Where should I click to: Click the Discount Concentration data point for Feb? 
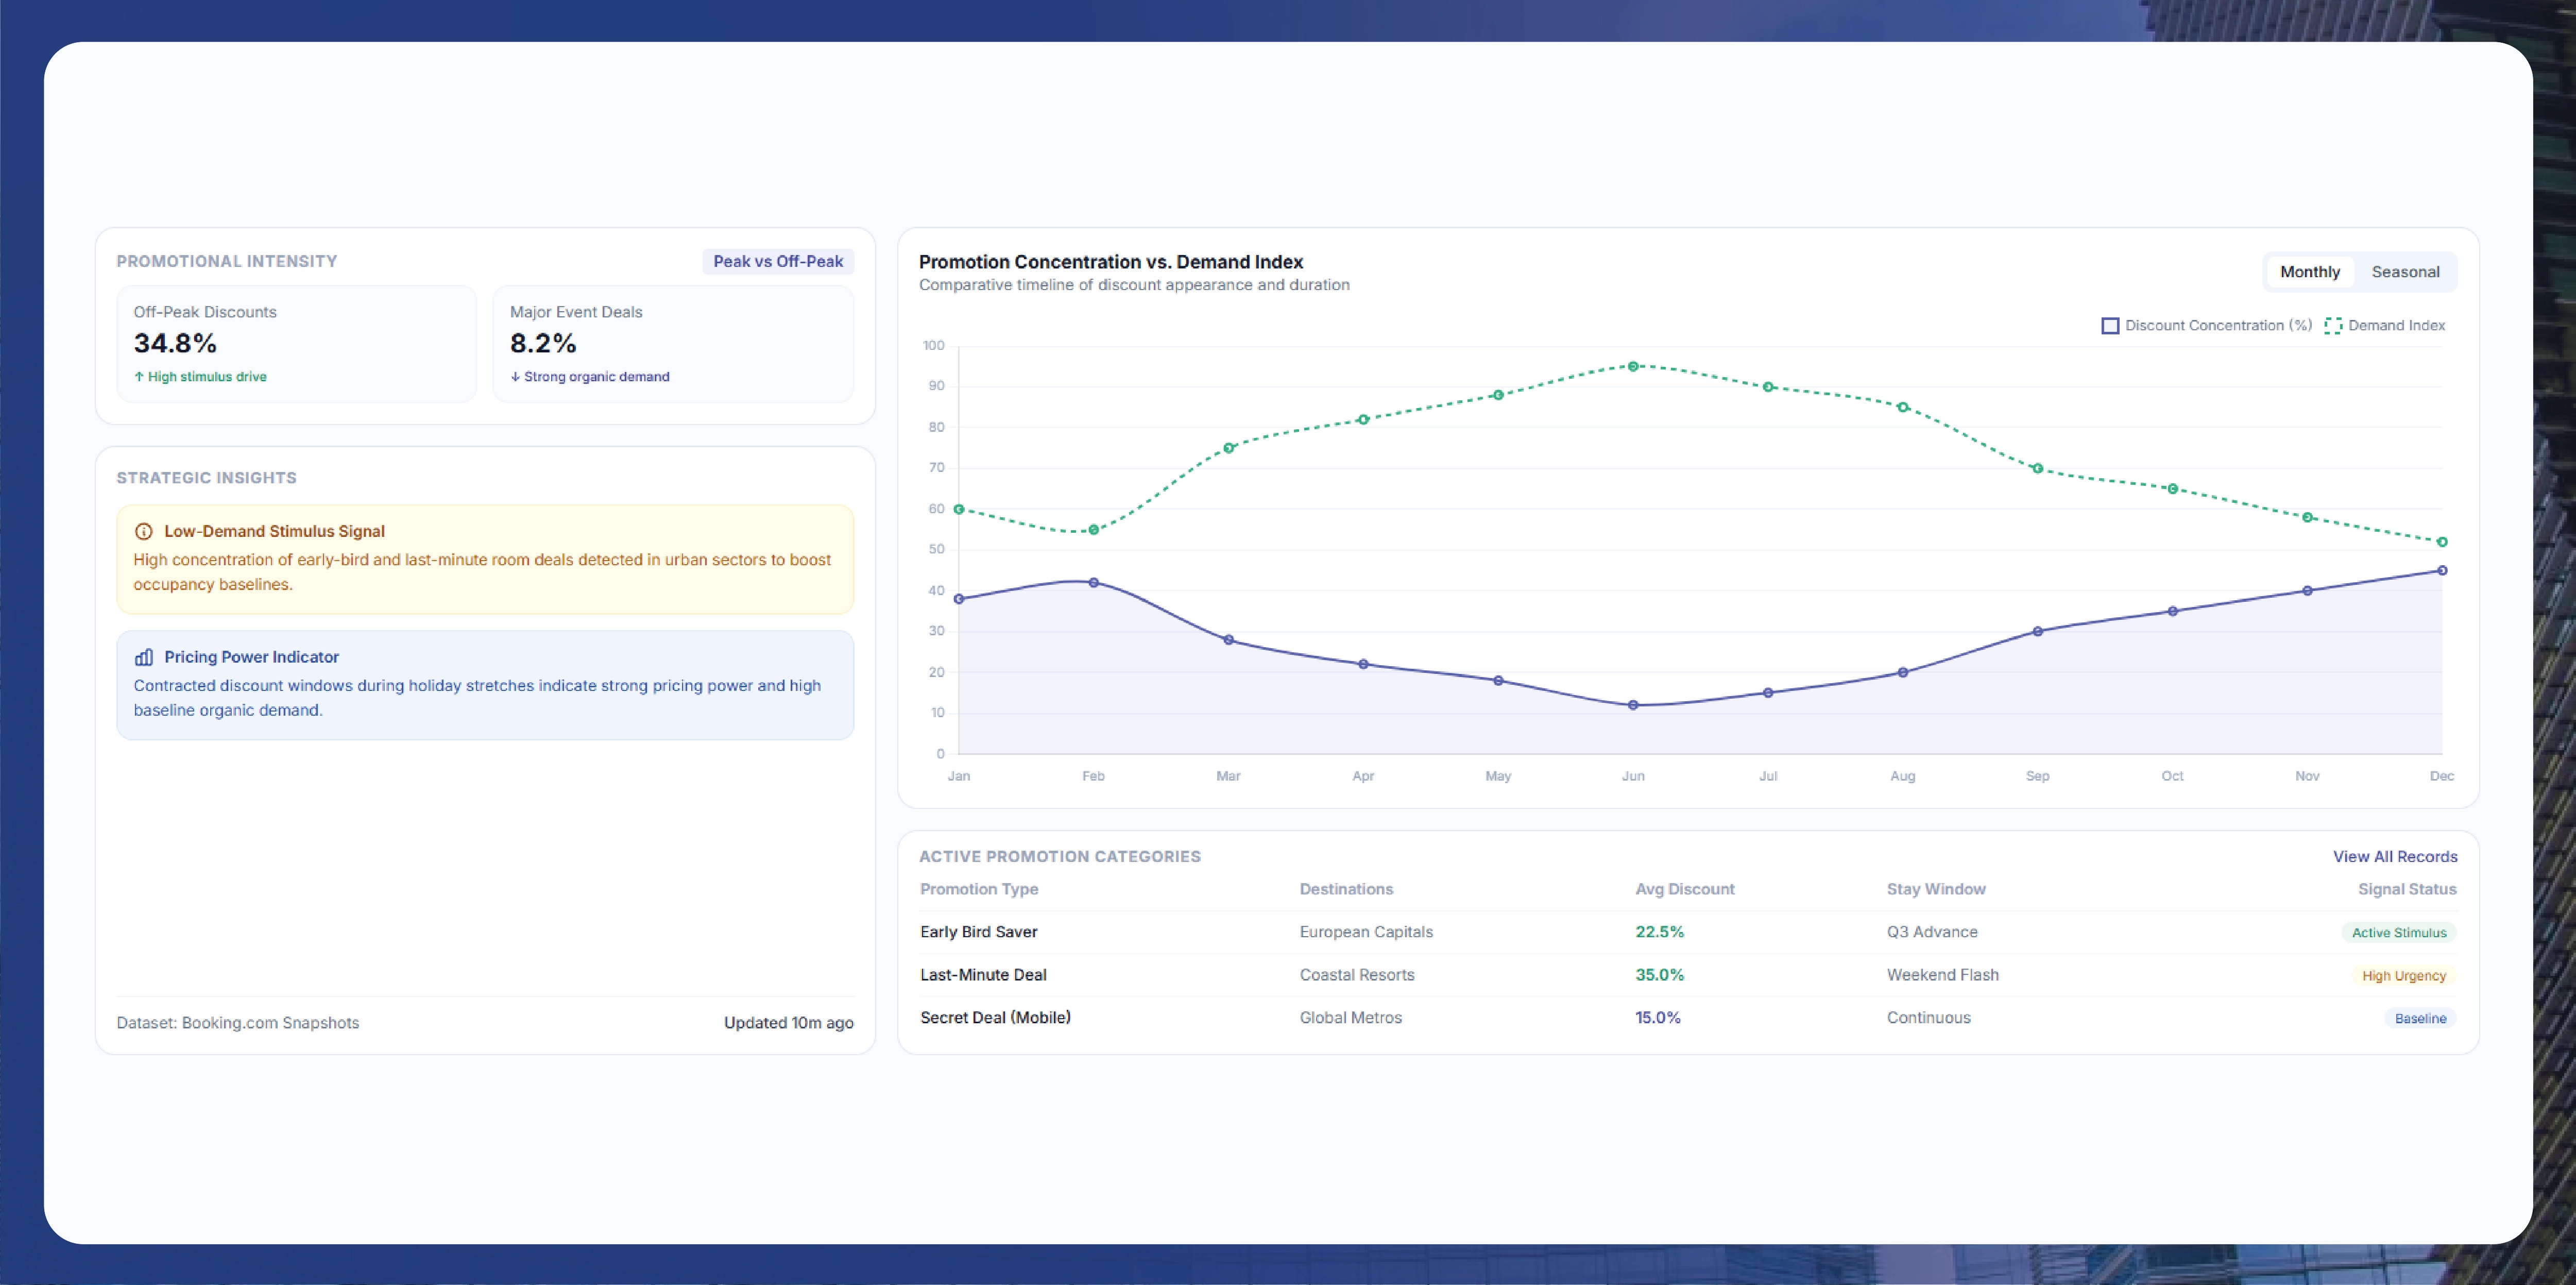coord(1094,582)
